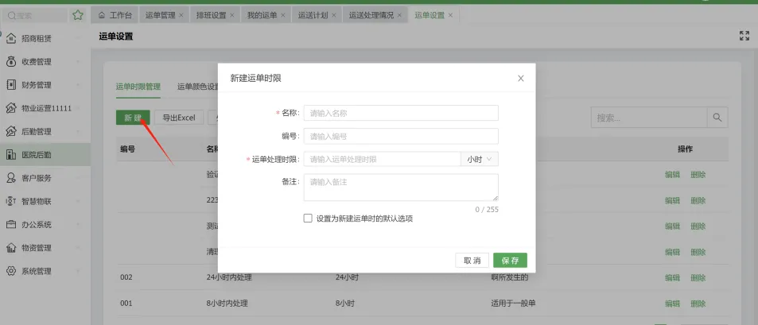The image size is (758, 325).
Task: Click the 财务管理 sidebar icon
Action: [x=11, y=85]
